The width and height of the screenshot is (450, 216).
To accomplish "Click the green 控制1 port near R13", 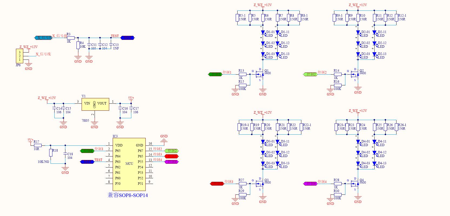I will [x=215, y=74].
